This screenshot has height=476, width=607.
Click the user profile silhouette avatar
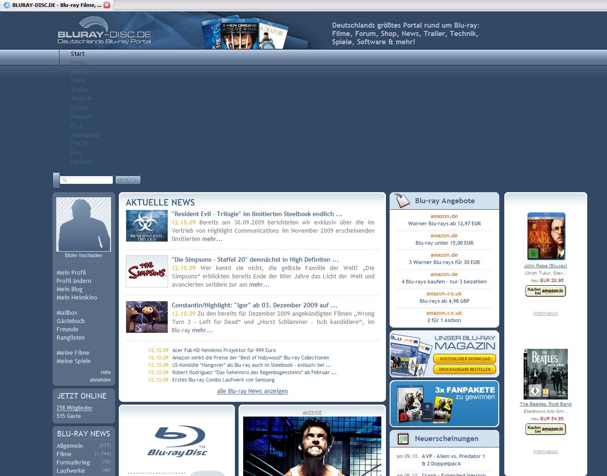[83, 224]
